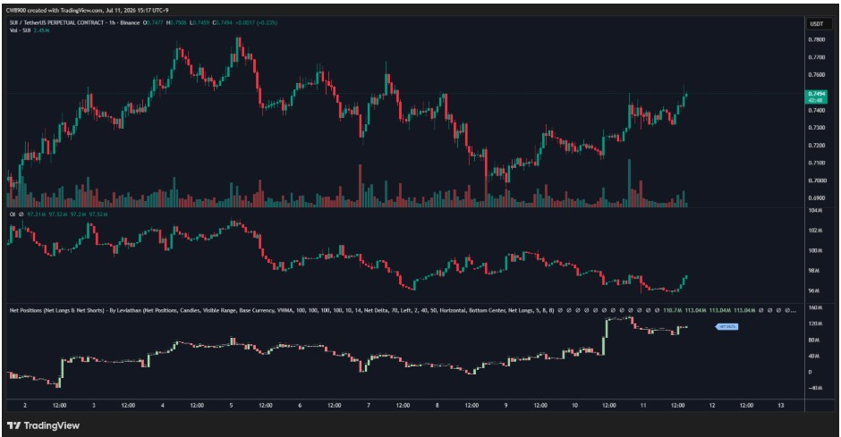Click date label 10 on the time axis
Screen dimensions: 841x437
click(x=574, y=406)
